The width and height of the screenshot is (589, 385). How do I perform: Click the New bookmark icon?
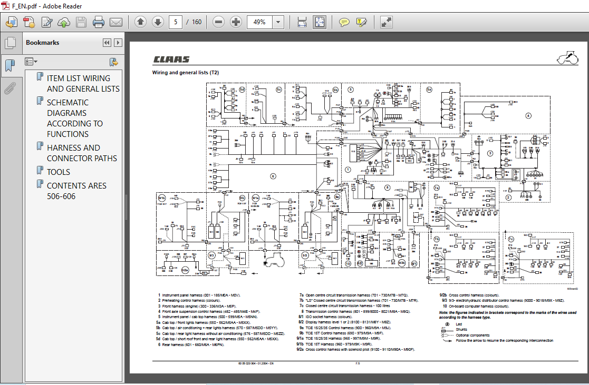click(x=113, y=62)
